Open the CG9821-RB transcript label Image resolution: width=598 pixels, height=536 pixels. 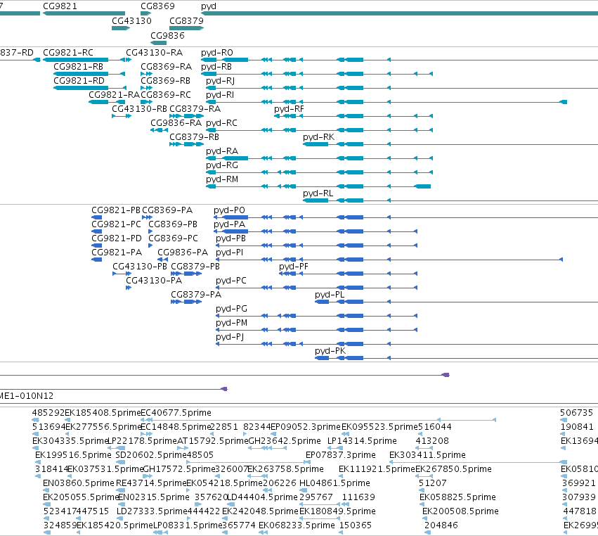78,66
